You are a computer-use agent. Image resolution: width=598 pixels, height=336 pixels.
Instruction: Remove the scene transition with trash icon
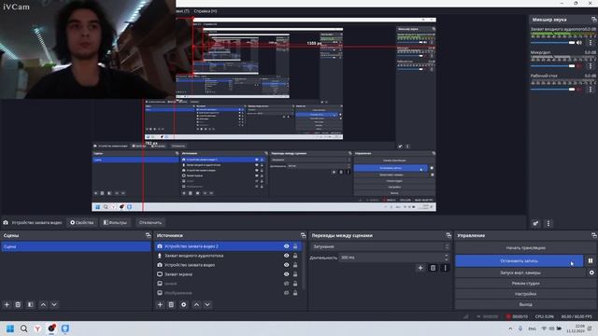pyautogui.click(x=433, y=268)
